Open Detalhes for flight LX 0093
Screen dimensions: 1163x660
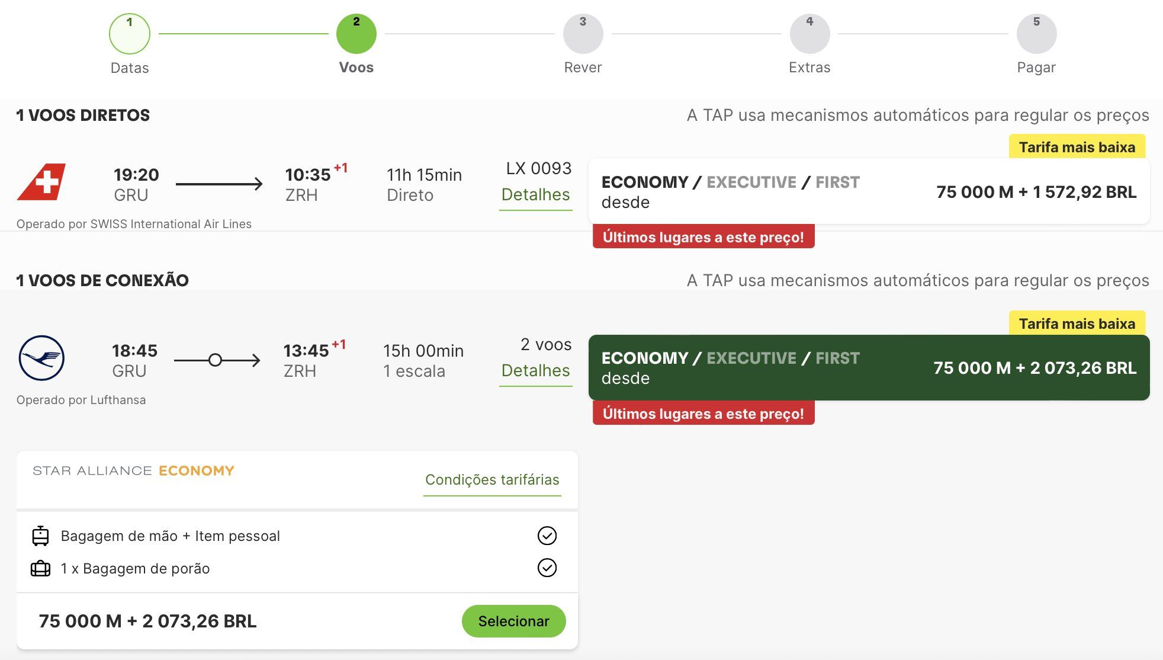(x=535, y=194)
